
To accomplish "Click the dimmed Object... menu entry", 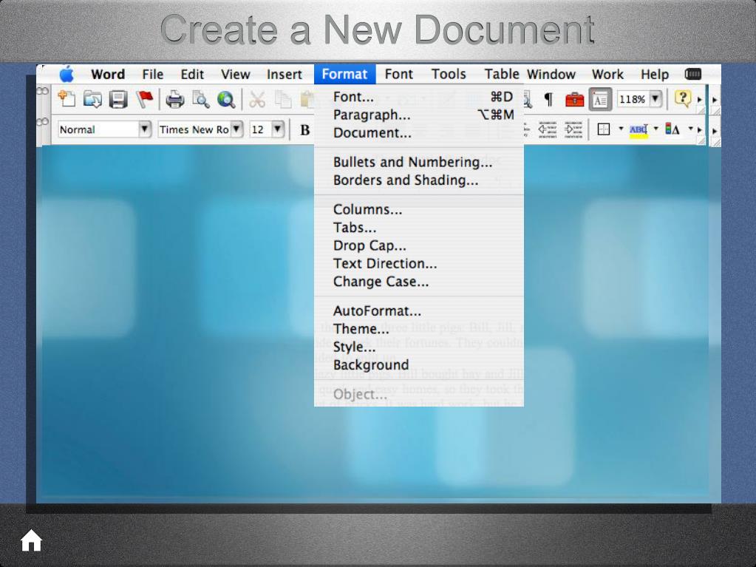I will point(419,395).
